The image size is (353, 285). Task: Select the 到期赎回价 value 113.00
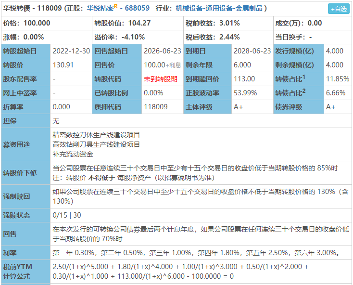click(244, 79)
